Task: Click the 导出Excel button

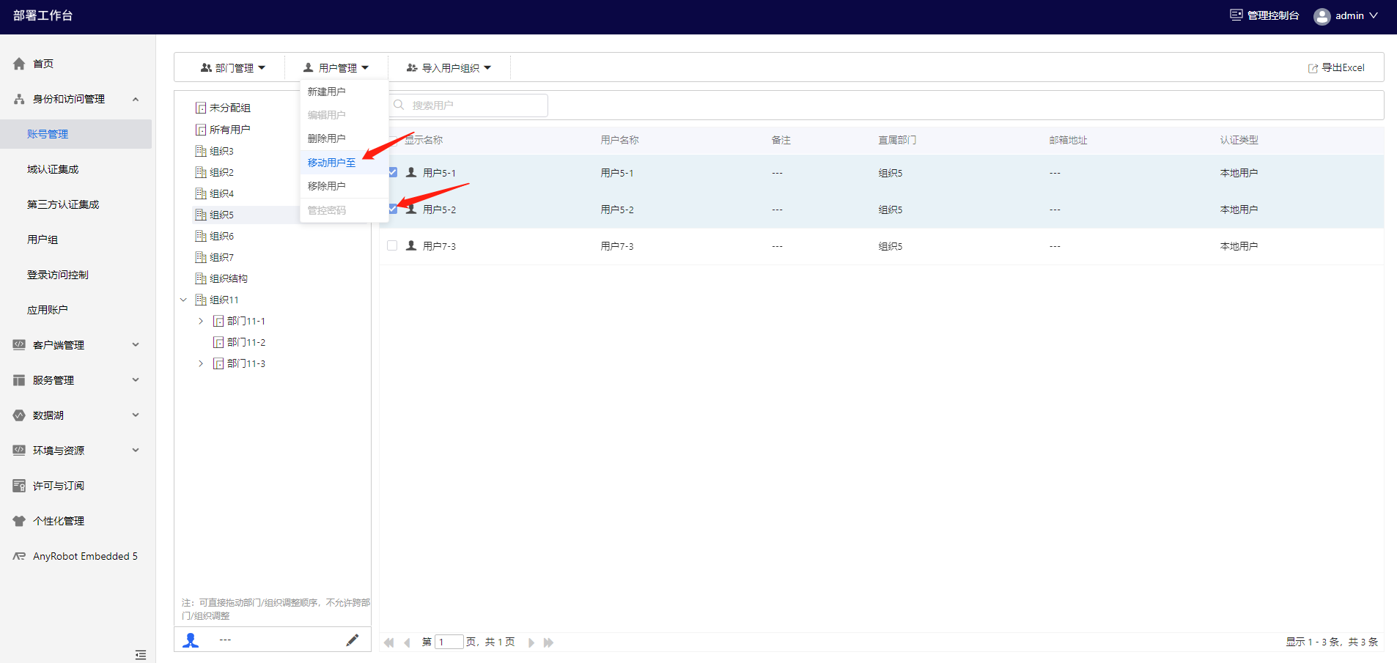Action: (1336, 67)
